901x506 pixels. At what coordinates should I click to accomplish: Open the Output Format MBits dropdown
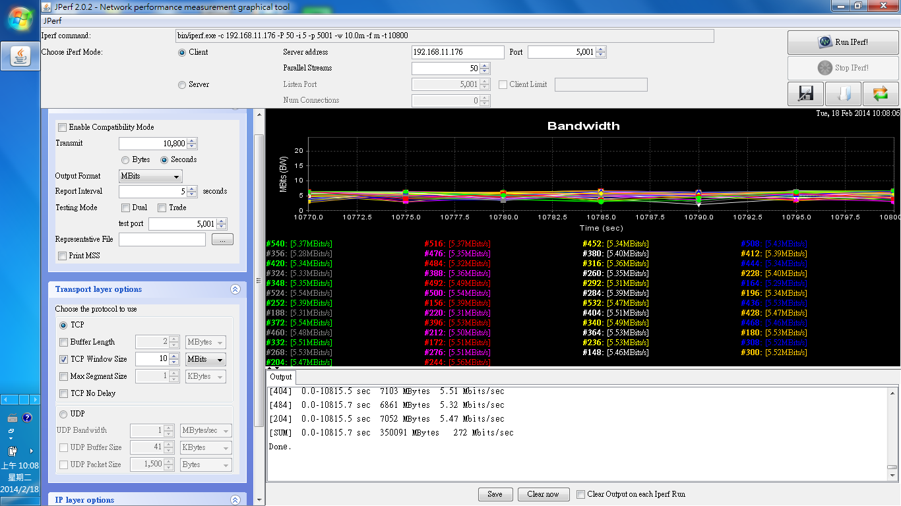click(150, 177)
